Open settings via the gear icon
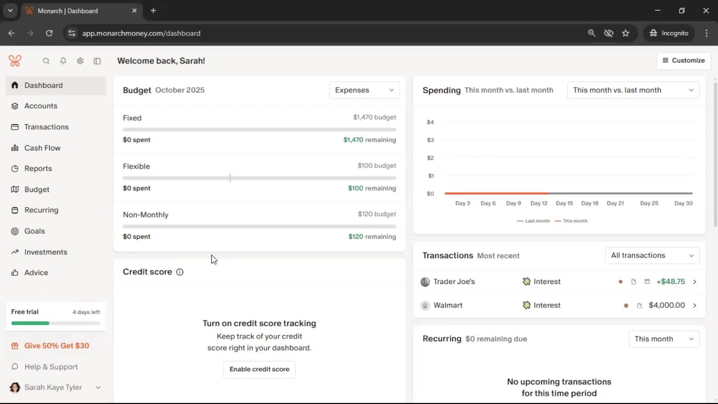This screenshot has height=404, width=718. pos(80,61)
